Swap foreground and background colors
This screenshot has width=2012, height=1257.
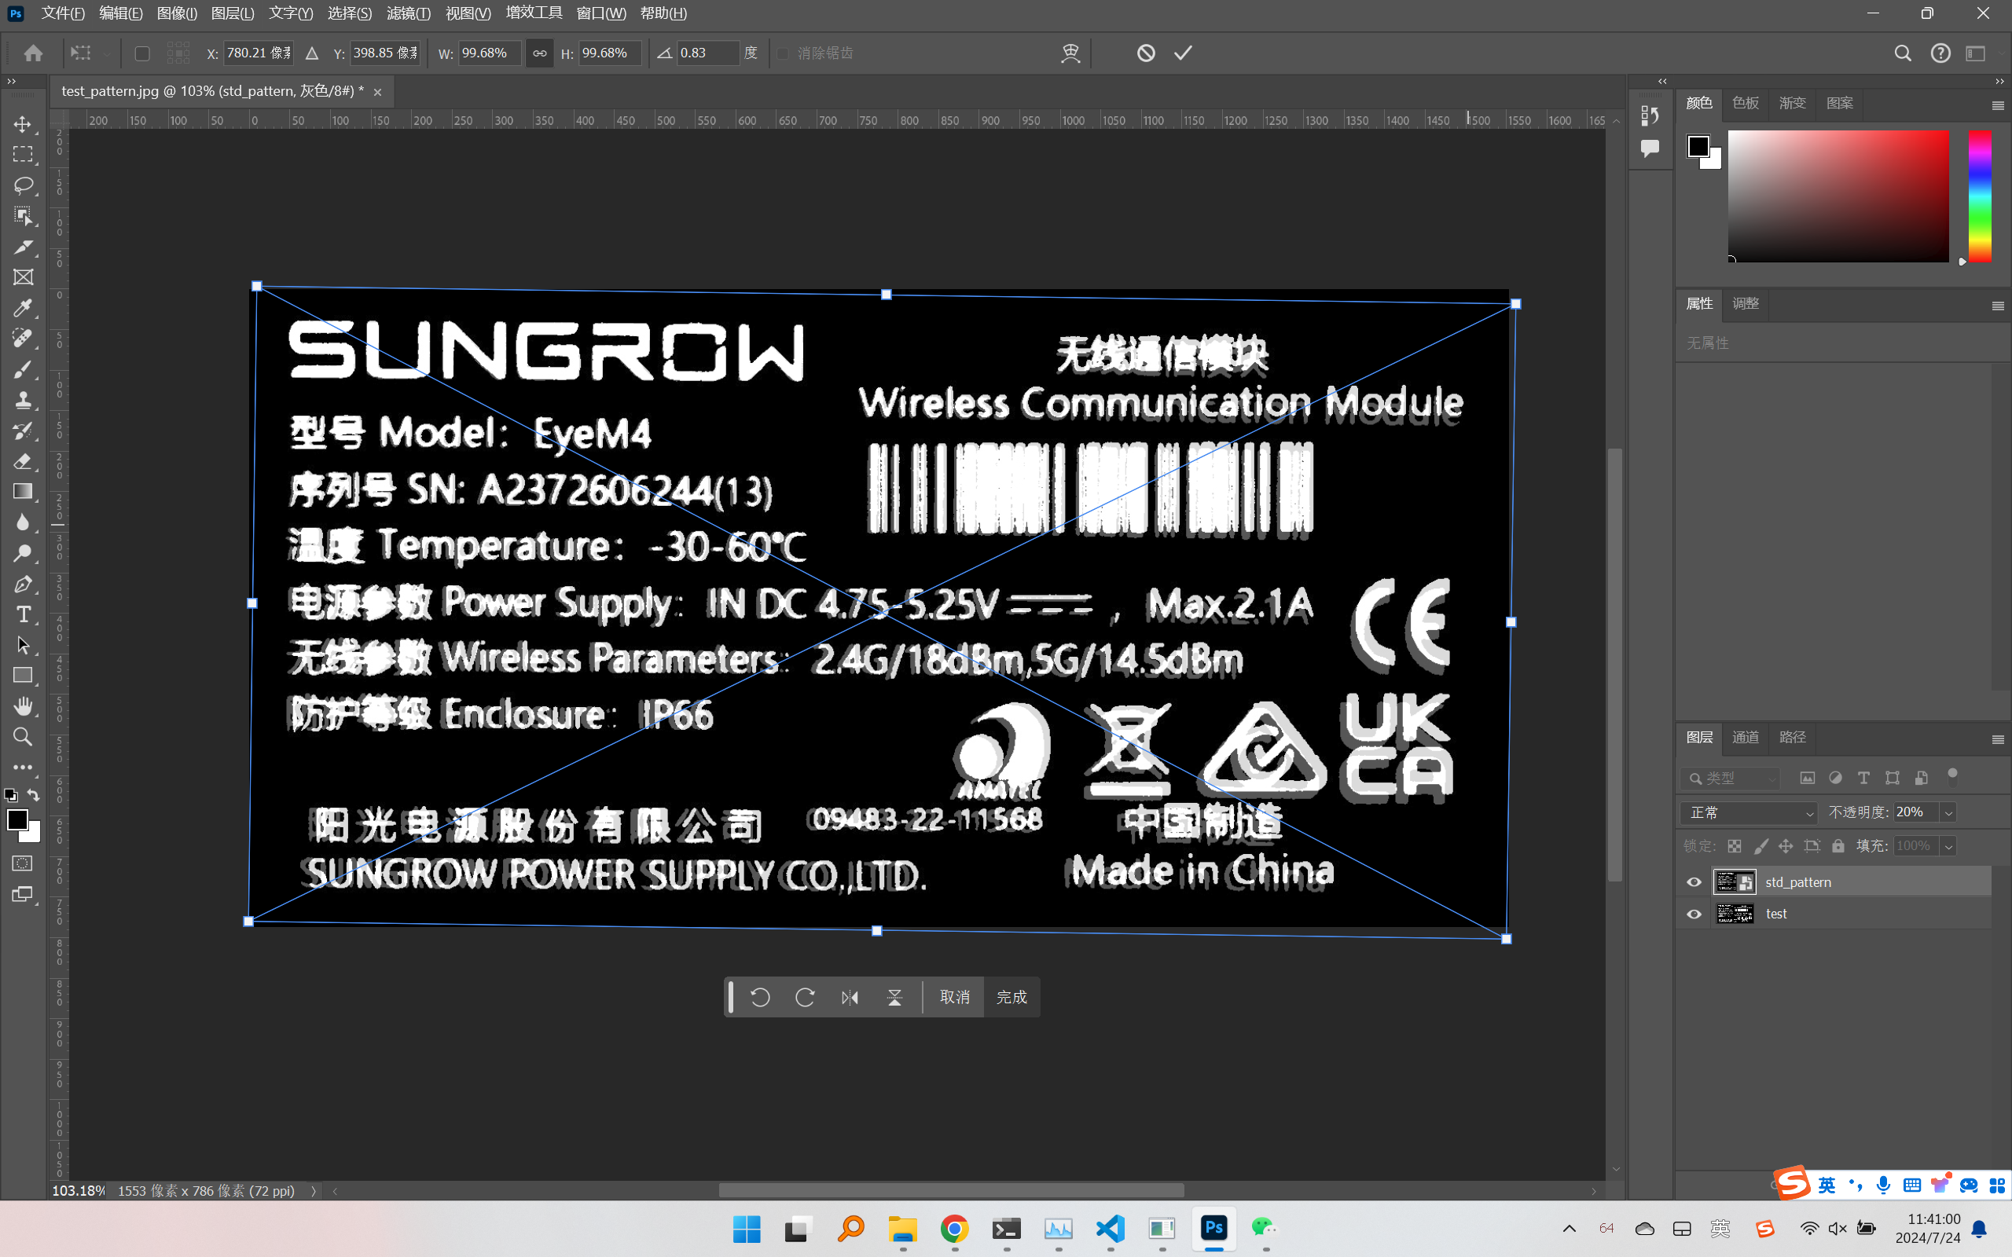coord(33,795)
